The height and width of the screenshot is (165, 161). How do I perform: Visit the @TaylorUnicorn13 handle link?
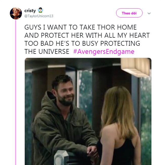(x=39, y=16)
